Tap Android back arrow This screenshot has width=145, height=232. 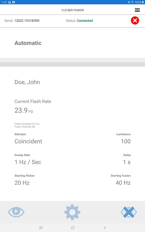pyautogui.click(x=105, y=227)
